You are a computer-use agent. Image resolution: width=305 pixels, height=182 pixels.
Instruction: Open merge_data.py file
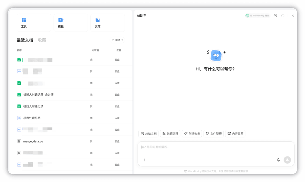coord(33,141)
